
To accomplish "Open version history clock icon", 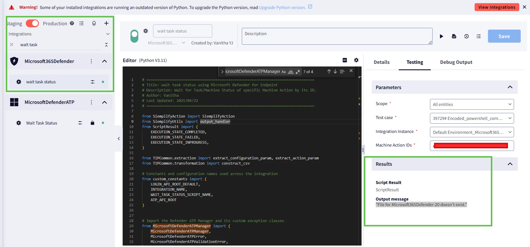I will pos(467,36).
